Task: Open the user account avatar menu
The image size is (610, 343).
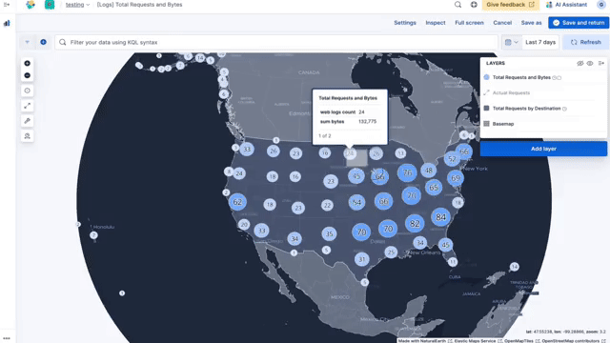Action: (601, 5)
